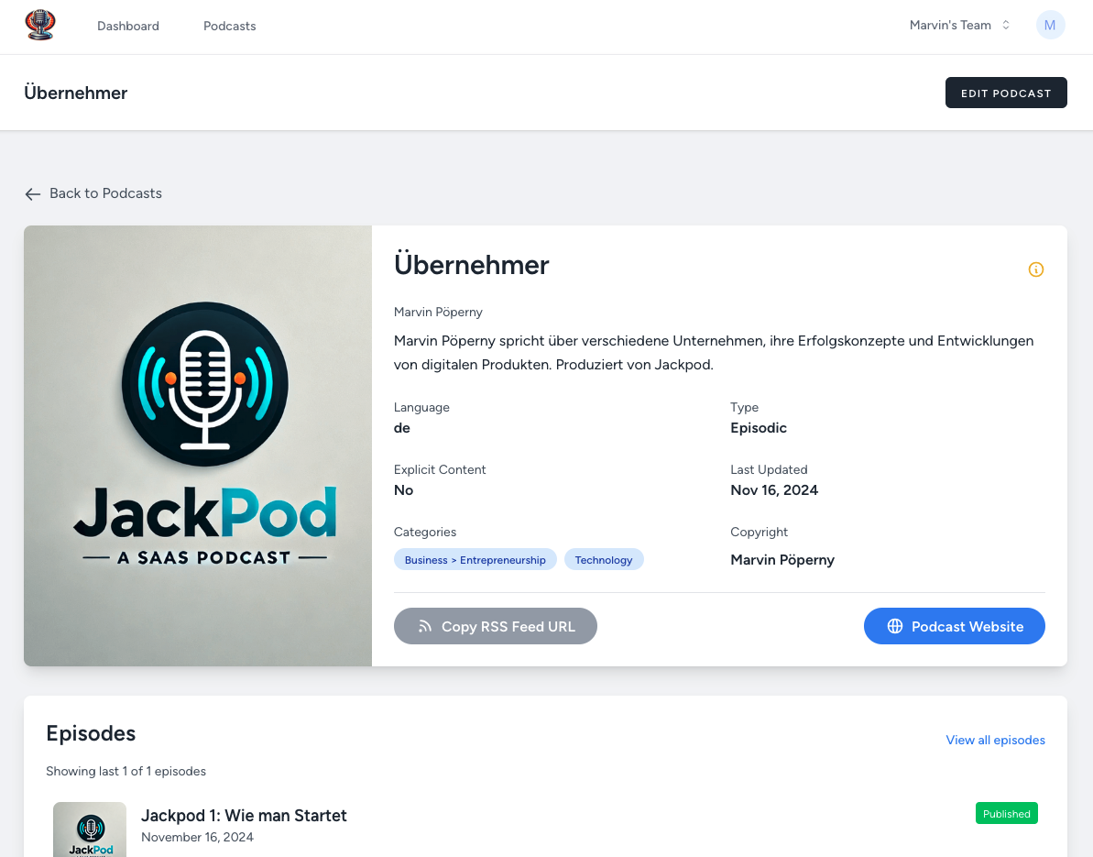The width and height of the screenshot is (1093, 857).
Task: Go to the Podcasts section
Action: click(229, 26)
